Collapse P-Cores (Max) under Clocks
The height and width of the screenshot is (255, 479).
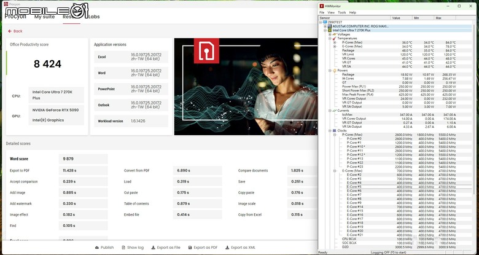tap(335, 135)
